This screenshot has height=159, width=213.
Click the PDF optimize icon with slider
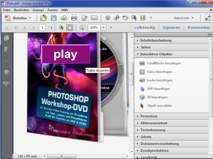125,18
